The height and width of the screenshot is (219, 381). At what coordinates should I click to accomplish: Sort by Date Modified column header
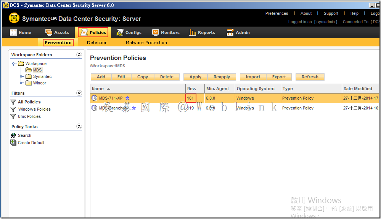click(x=360, y=89)
